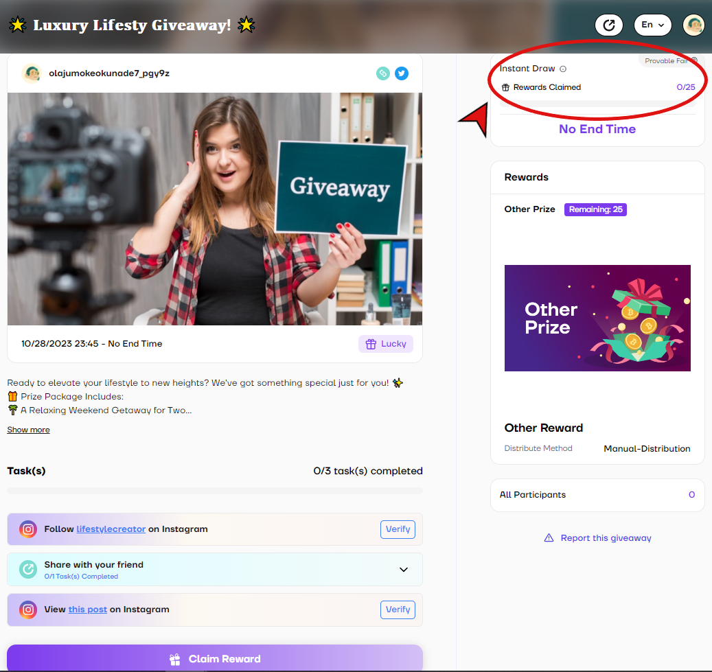
Task: Click the '10/28/2023 23:45 - No End Time' date
Action: coord(92,344)
